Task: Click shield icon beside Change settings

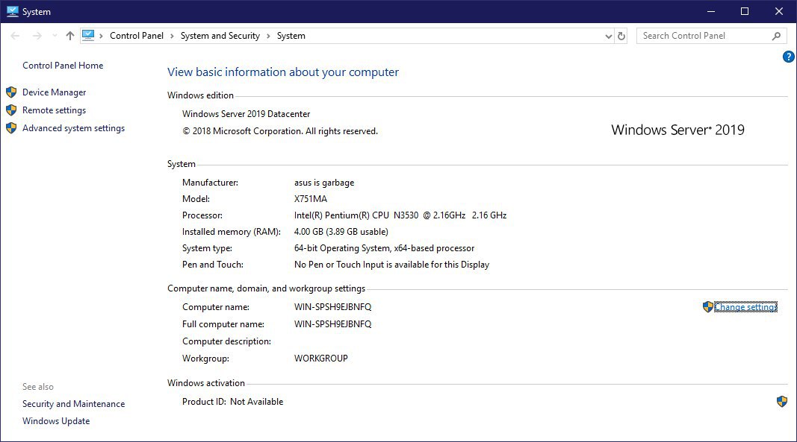Action: [x=707, y=307]
